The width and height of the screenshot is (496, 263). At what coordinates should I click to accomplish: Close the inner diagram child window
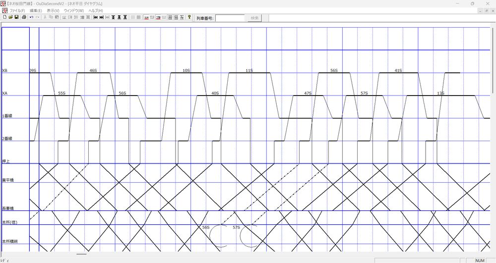[x=493, y=10]
